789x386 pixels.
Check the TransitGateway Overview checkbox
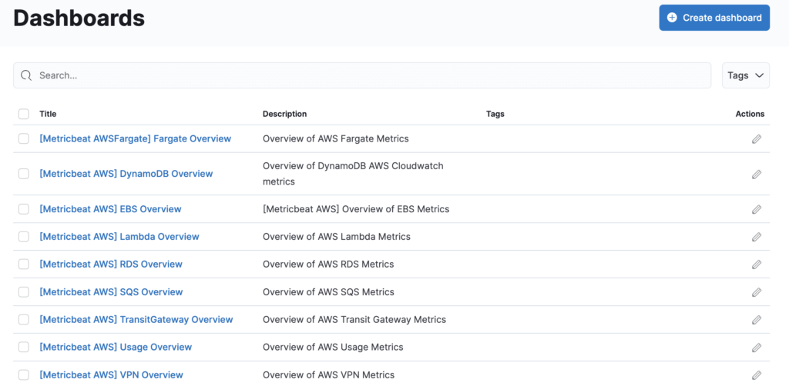[24, 319]
